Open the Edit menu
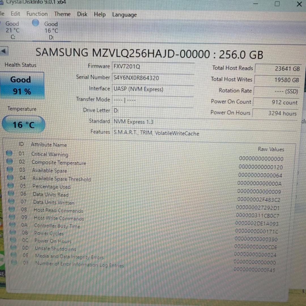The image size is (306, 306). click(x=15, y=14)
